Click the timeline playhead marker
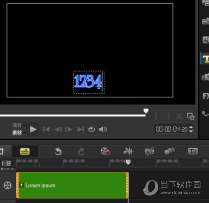This screenshot has height=203, width=209. coord(128,162)
